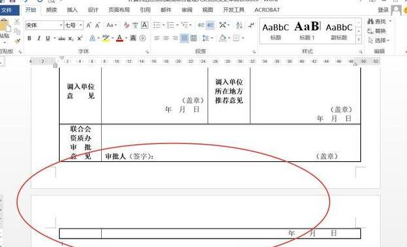407x247 pixels.
Task: Click 替换 replace button
Action: (377, 31)
